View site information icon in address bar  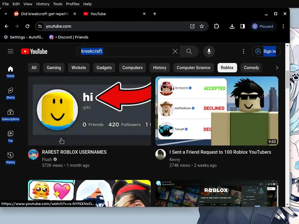coord(40,26)
